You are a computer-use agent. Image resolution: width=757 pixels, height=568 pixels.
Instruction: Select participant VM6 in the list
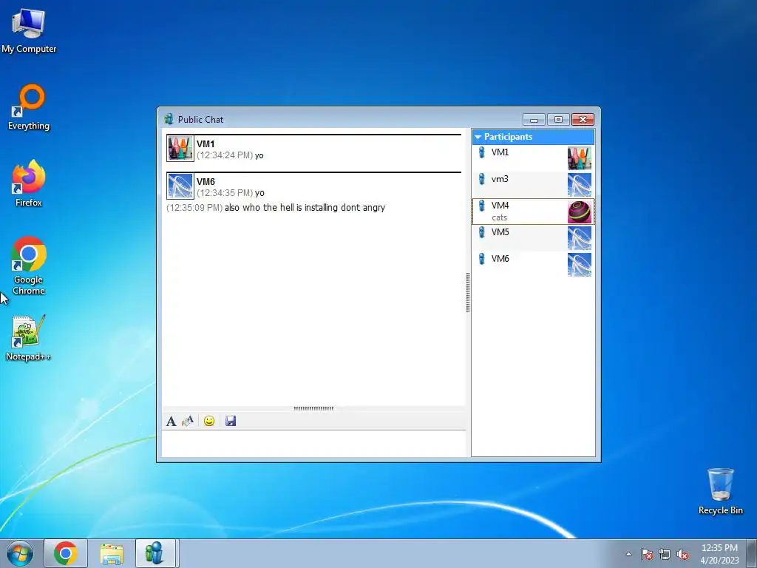(533, 264)
